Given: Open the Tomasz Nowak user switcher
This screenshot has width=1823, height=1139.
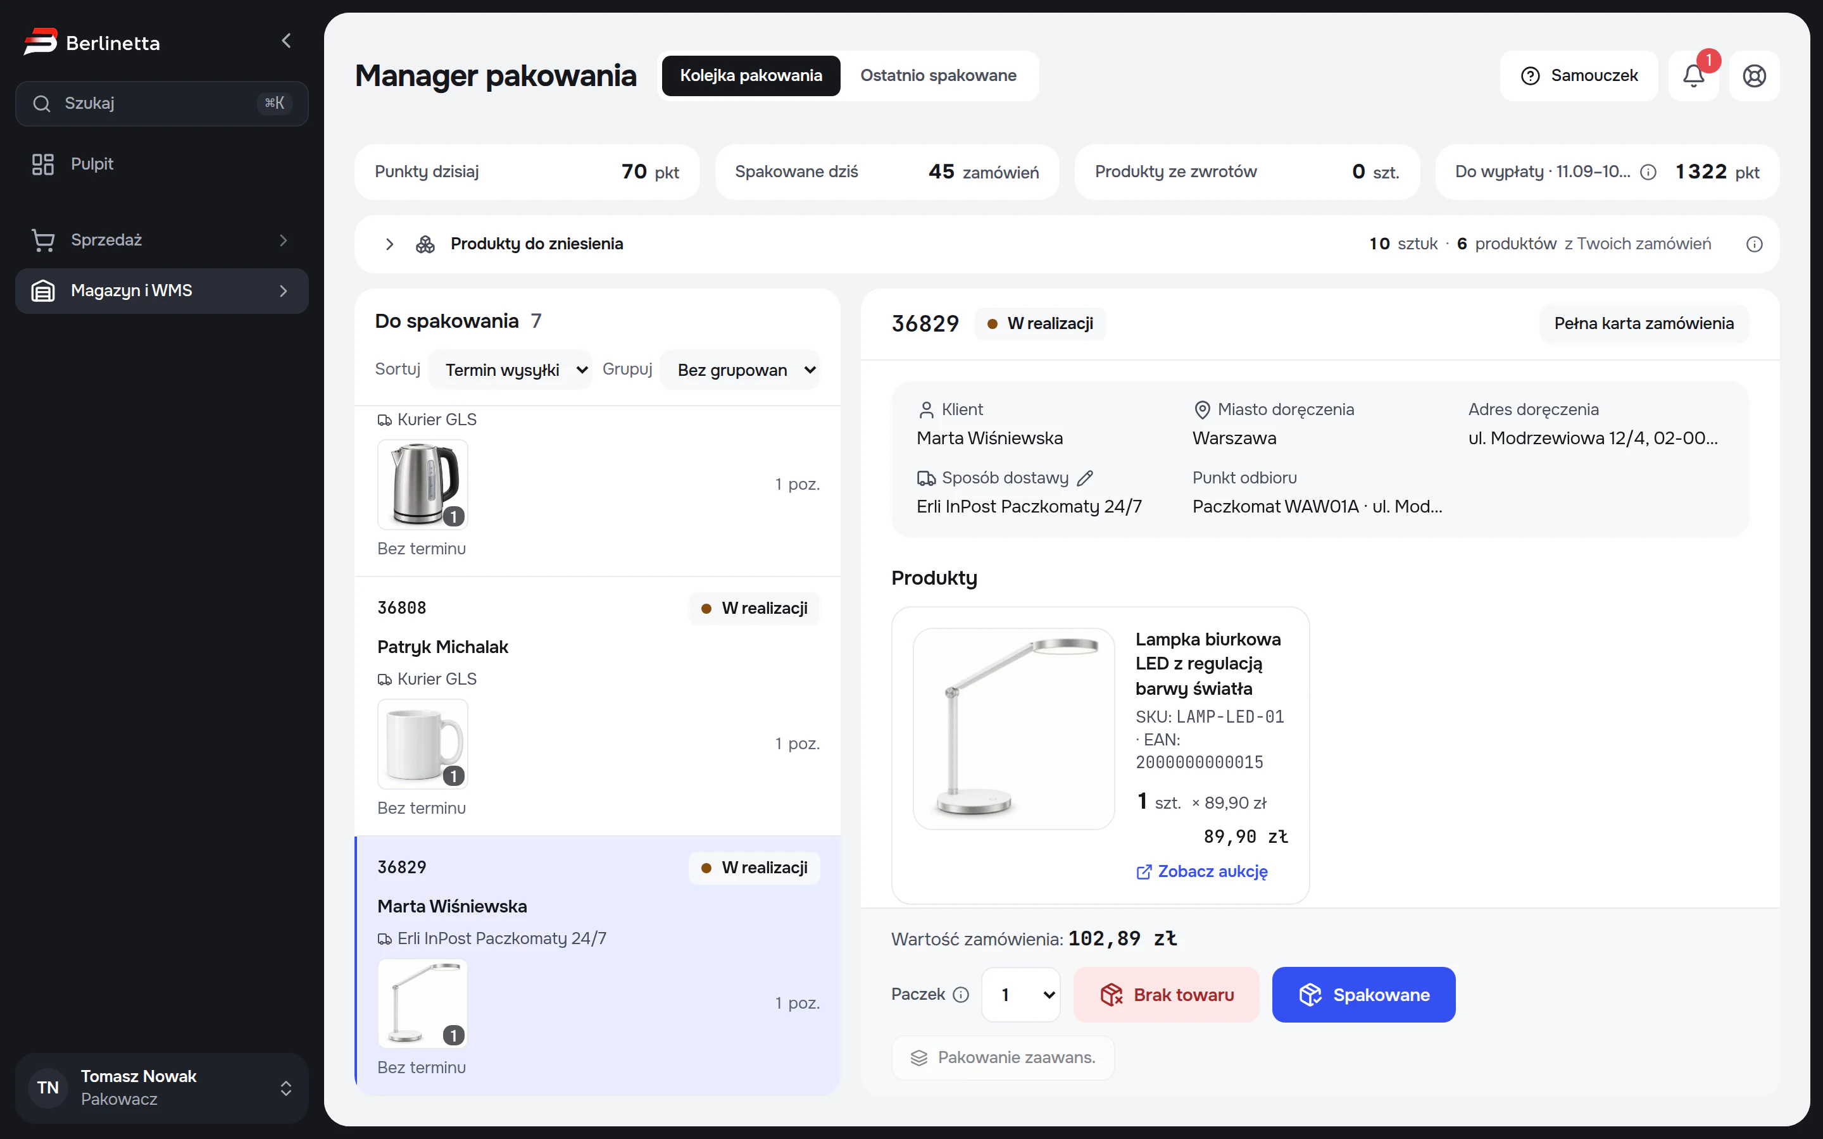Looking at the screenshot, I should pyautogui.click(x=162, y=1087).
